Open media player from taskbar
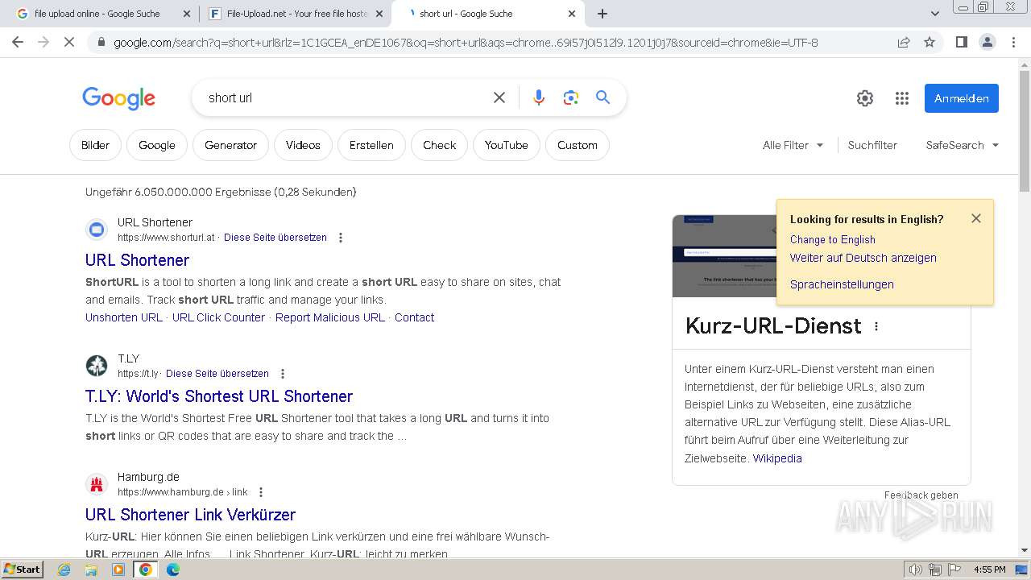1031x580 pixels. (118, 570)
